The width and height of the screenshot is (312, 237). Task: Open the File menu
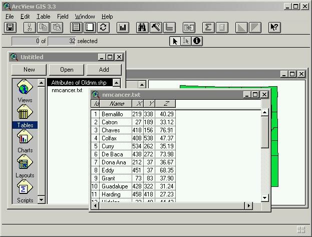[10, 17]
